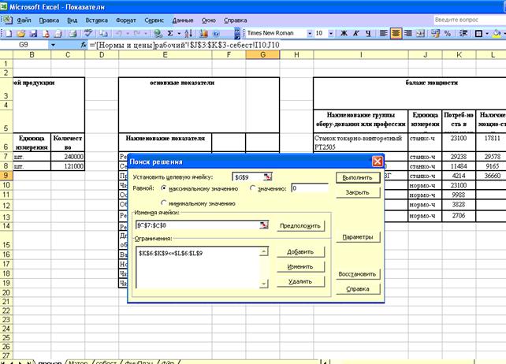Click the Изменить constraint button
The height and width of the screenshot is (364, 506).
[x=300, y=266]
